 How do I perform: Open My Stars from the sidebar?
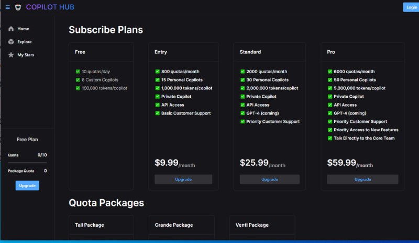point(26,55)
